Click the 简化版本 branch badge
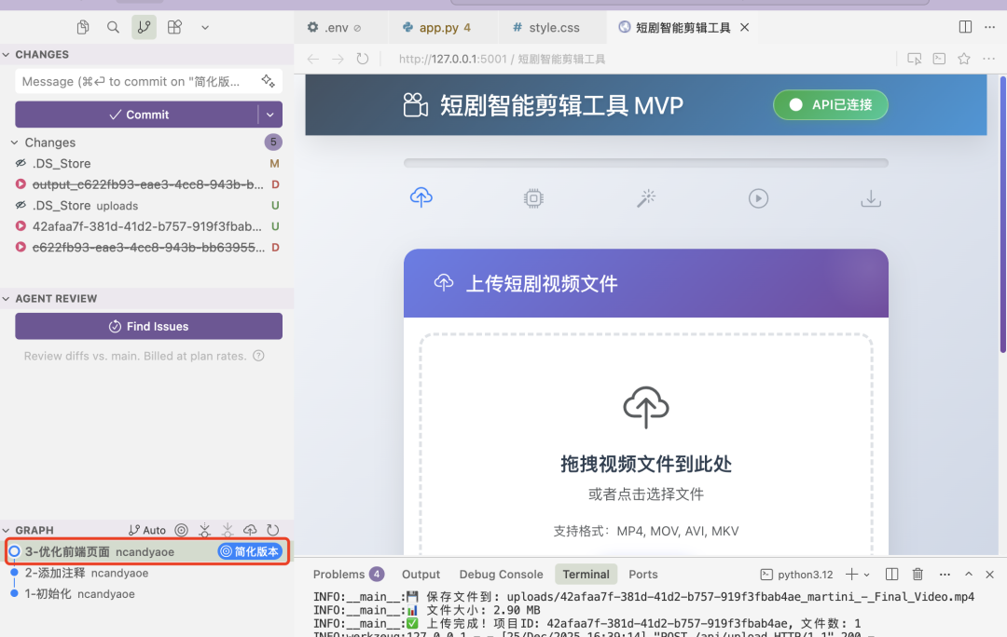The width and height of the screenshot is (1007, 637). 250,551
